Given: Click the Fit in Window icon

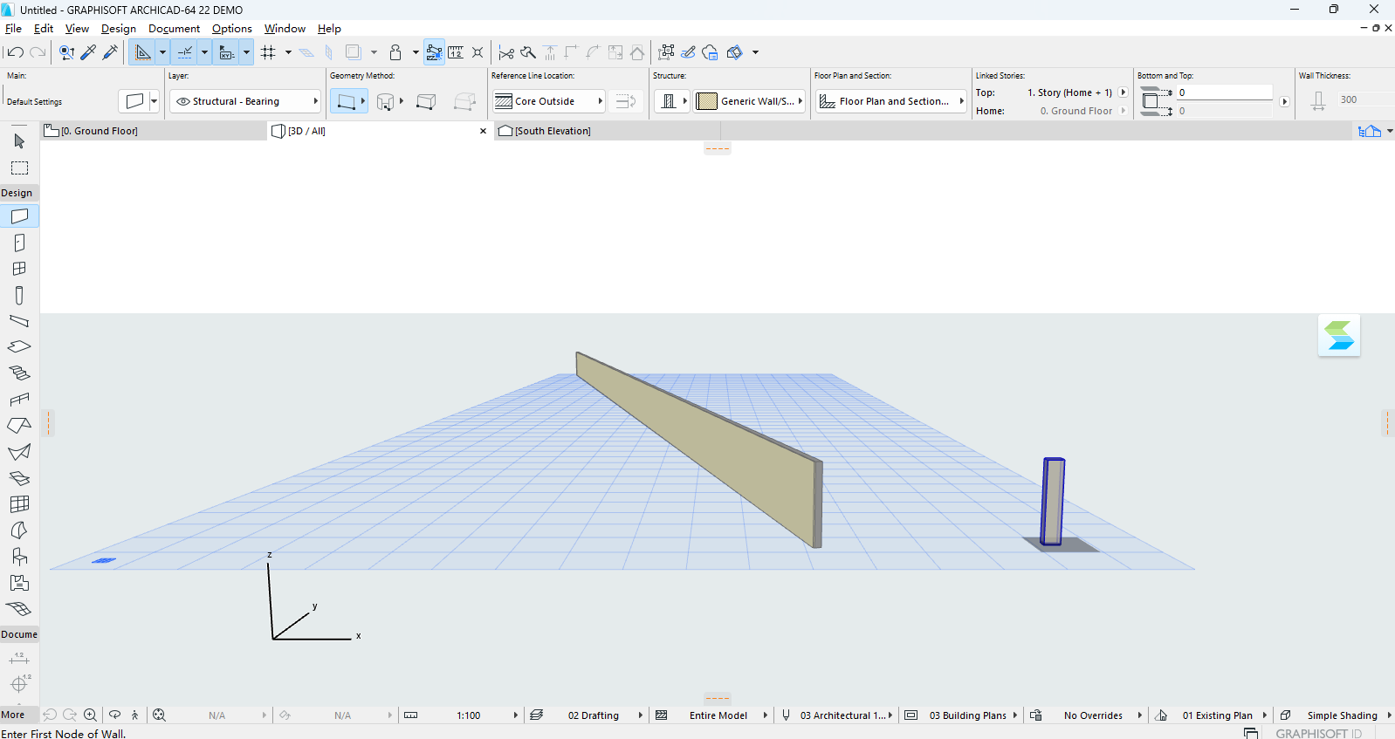Looking at the screenshot, I should point(159,715).
